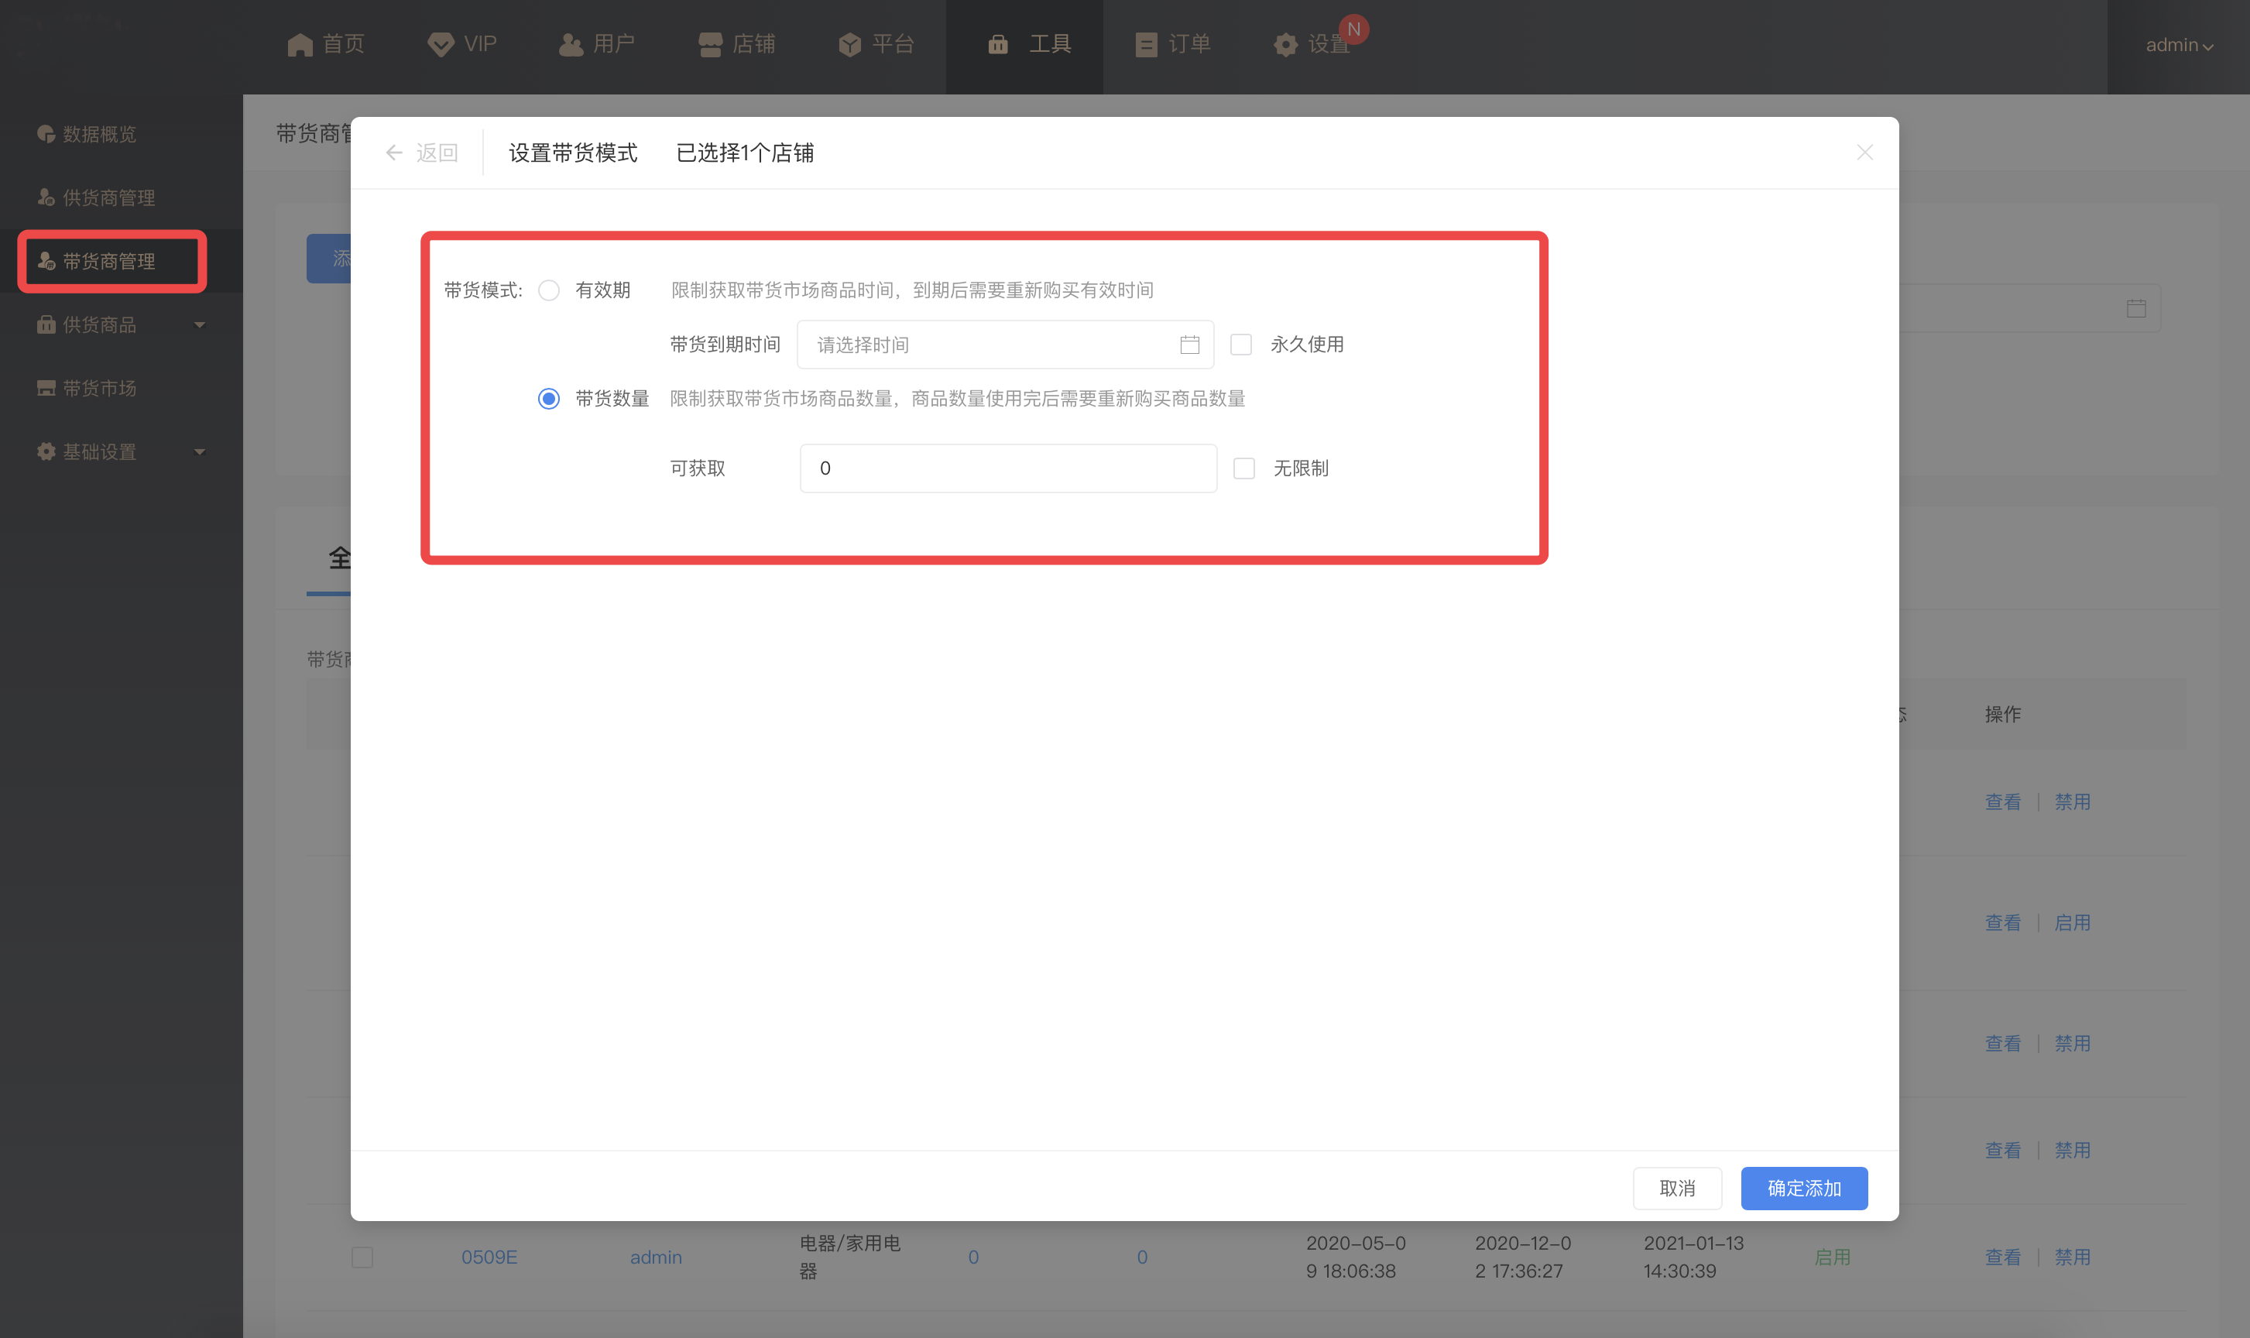Enable the 无限制 checkbox

coord(1244,468)
